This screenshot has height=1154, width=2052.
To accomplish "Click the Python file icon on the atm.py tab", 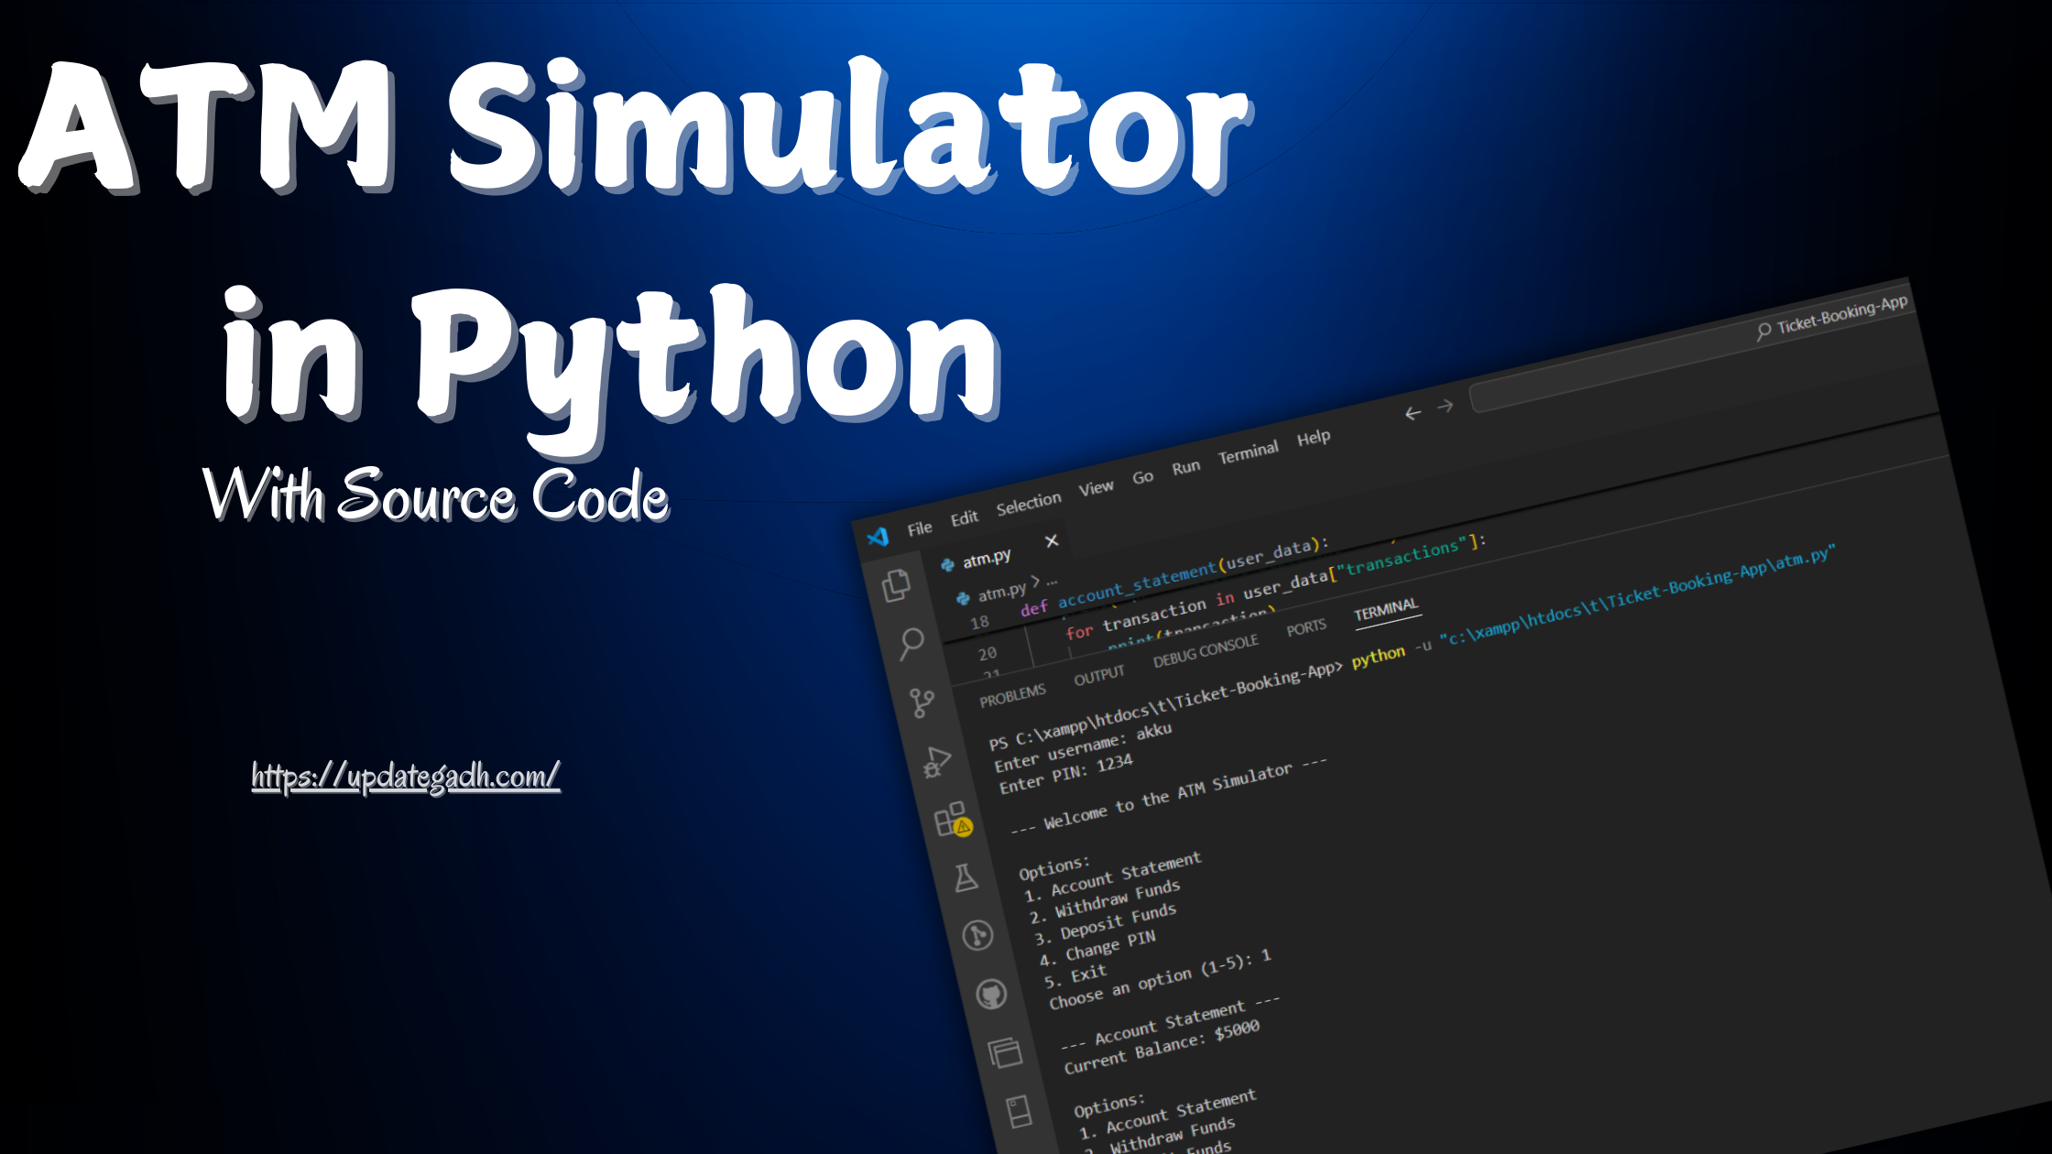I will coord(948,565).
